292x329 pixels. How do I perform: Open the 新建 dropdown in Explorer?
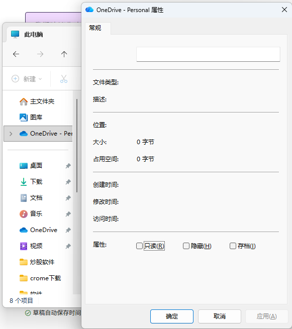pyautogui.click(x=27, y=79)
